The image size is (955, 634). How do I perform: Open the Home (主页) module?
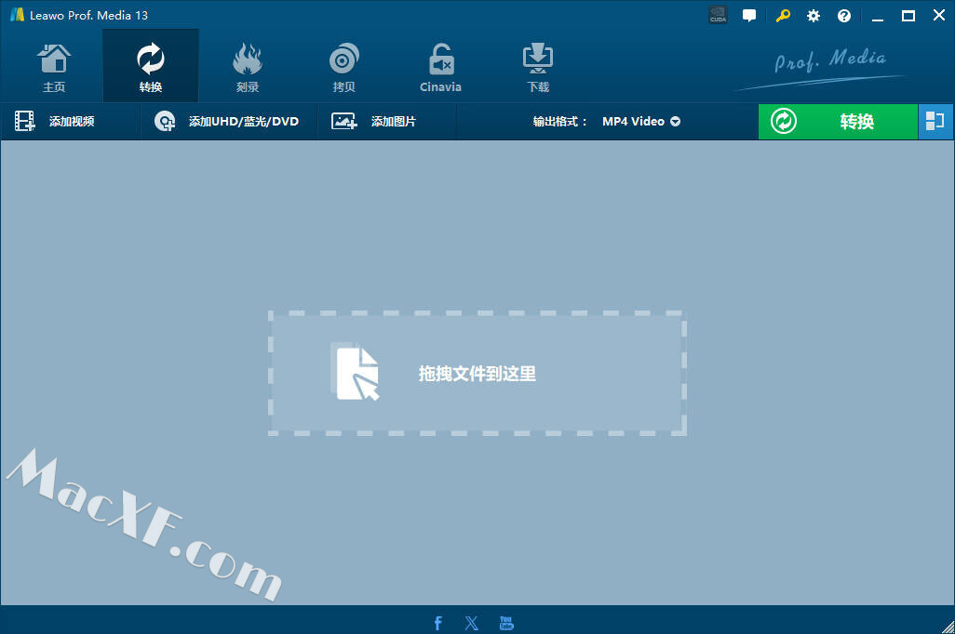[x=54, y=67]
